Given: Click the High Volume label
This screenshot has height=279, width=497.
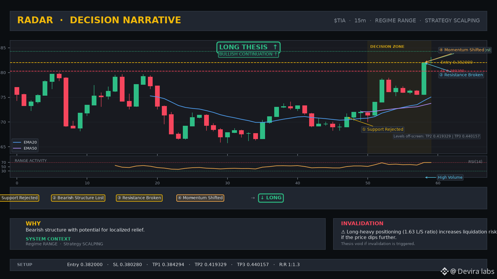Looking at the screenshot, I should [450, 177].
